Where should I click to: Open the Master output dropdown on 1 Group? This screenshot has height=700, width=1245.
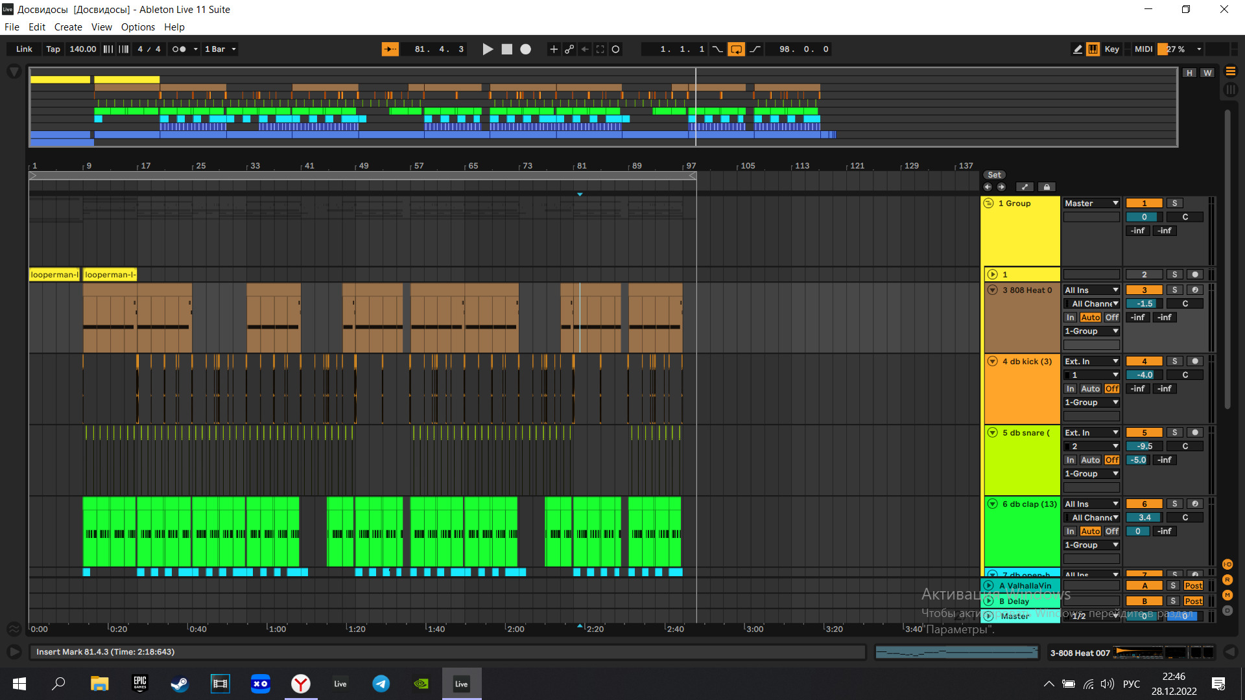click(x=1091, y=204)
